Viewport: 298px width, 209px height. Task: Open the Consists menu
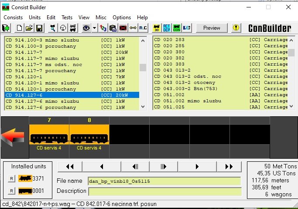click(x=13, y=17)
